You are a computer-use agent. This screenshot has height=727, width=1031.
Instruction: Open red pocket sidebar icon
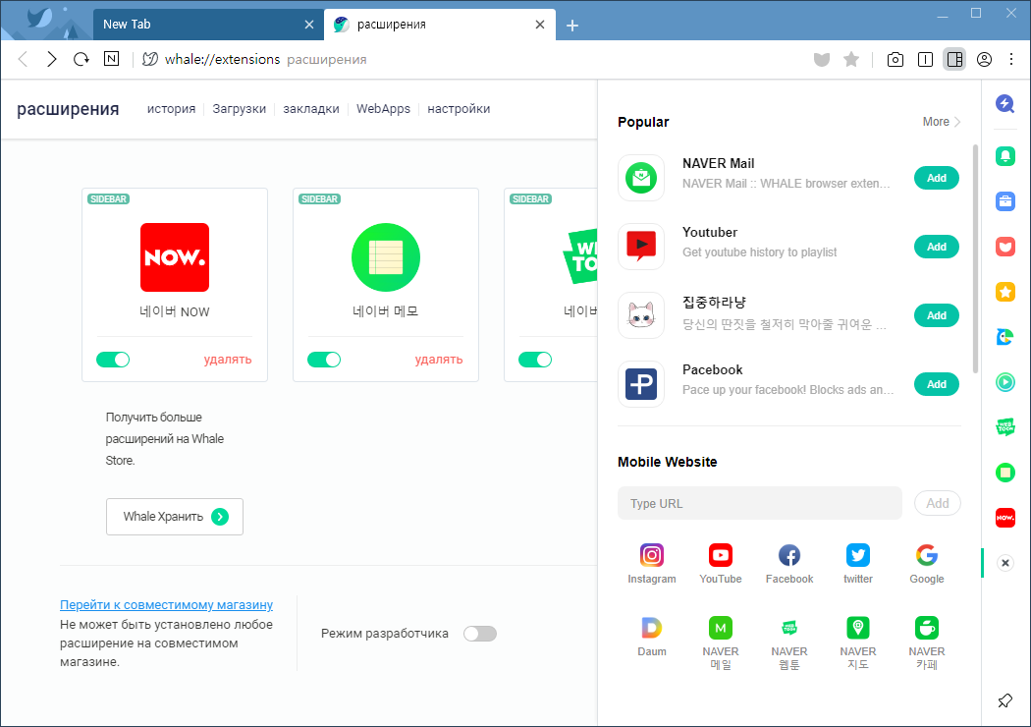point(1005,247)
